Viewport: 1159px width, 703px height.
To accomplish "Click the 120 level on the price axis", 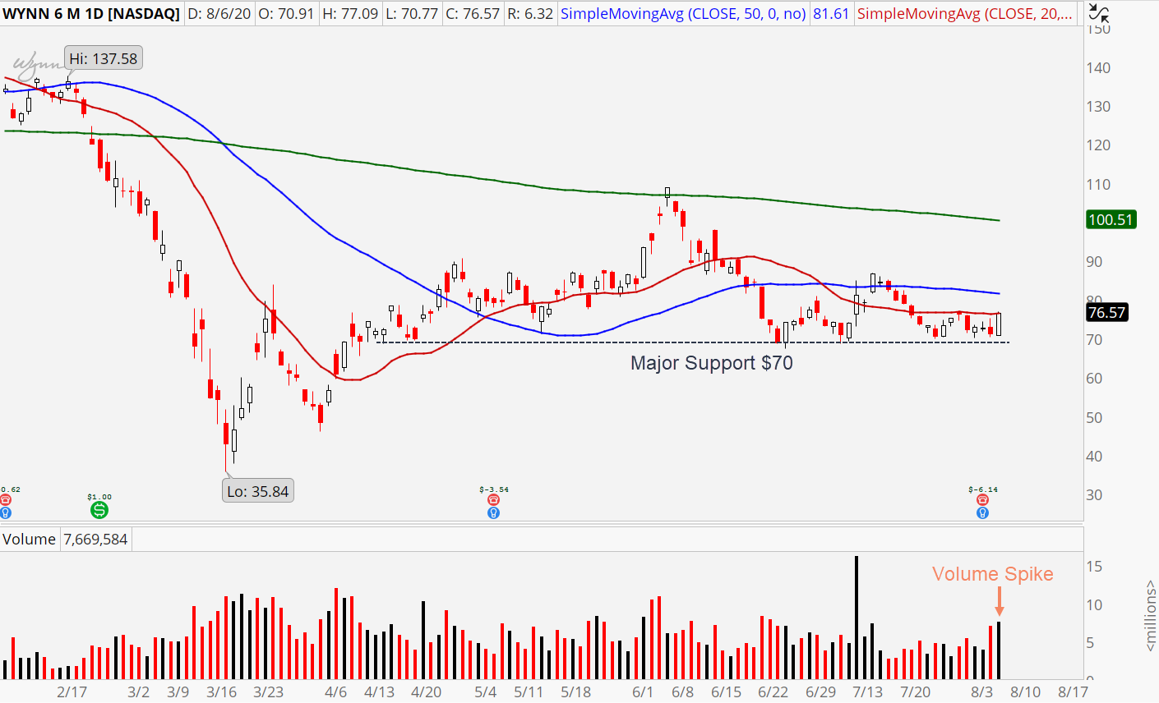I will coord(1098,145).
